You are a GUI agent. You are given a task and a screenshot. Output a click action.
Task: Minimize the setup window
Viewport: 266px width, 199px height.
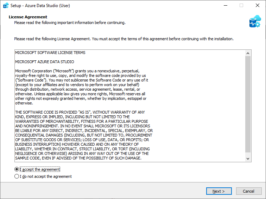tap(226, 5)
